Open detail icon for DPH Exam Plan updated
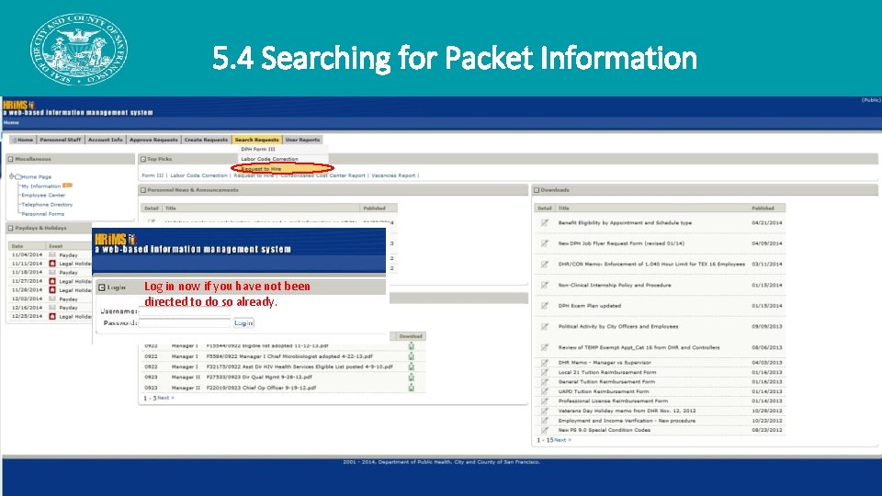882x496 pixels. (545, 306)
